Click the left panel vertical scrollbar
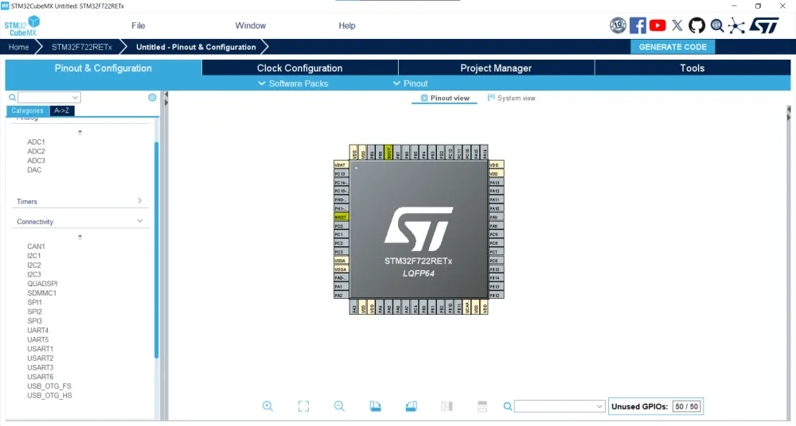The width and height of the screenshot is (796, 426). click(156, 250)
